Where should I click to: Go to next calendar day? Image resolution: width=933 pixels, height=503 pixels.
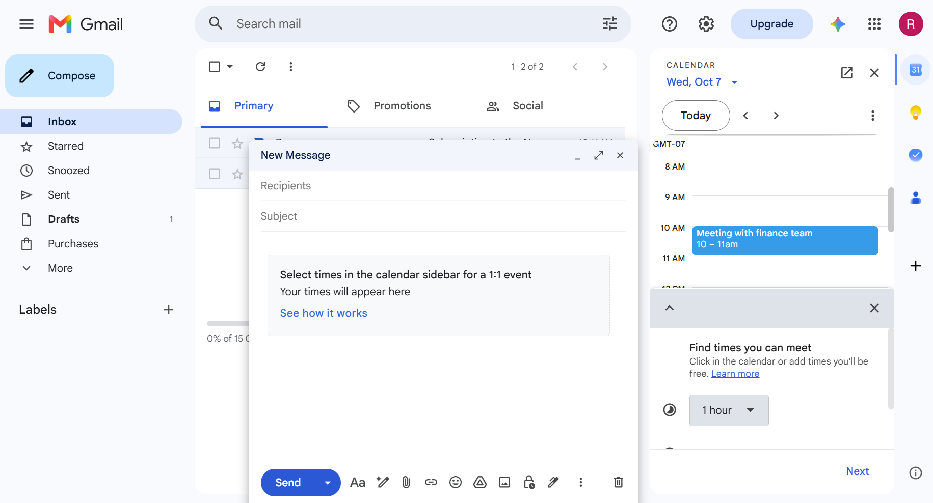tap(776, 116)
